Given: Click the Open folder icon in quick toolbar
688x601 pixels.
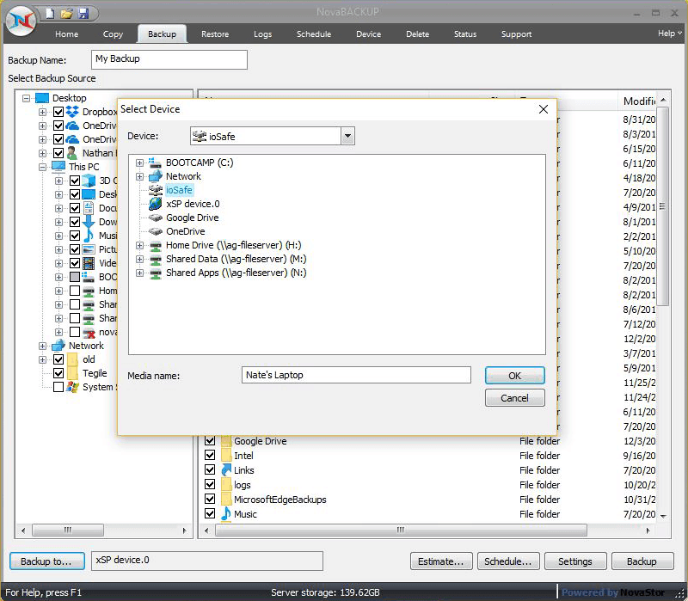Looking at the screenshot, I should [66, 14].
